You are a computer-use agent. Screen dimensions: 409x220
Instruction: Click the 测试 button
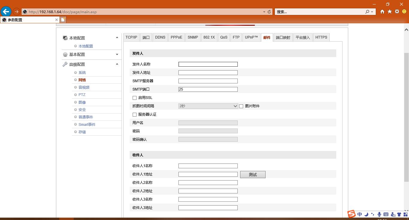[253, 175]
